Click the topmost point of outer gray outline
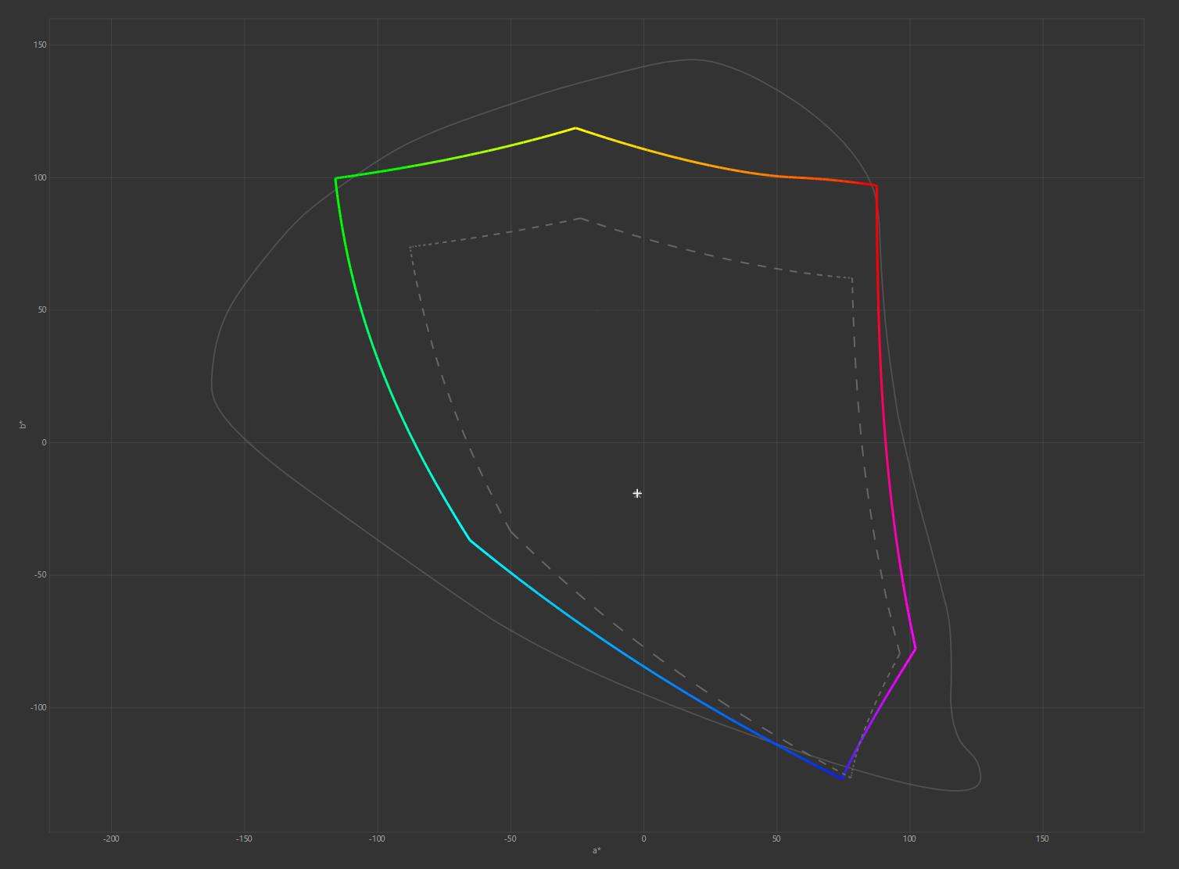 [x=691, y=59]
